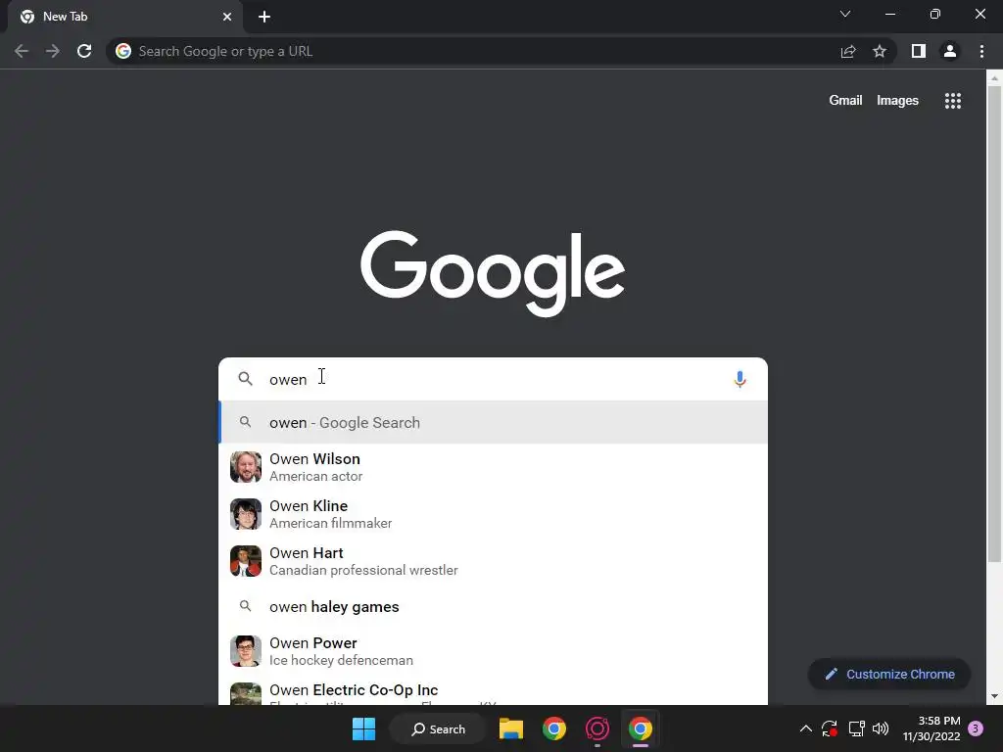This screenshot has height=752, width=1003.
Task: Select the 'owen haley games' suggestion
Action: [x=494, y=606]
